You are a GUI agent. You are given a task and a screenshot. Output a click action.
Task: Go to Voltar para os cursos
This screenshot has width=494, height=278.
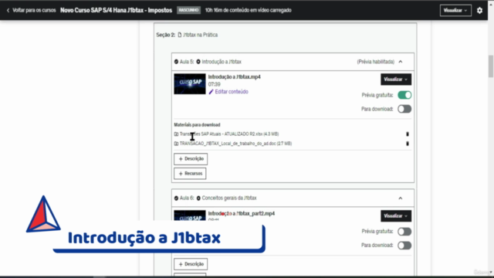point(34,10)
